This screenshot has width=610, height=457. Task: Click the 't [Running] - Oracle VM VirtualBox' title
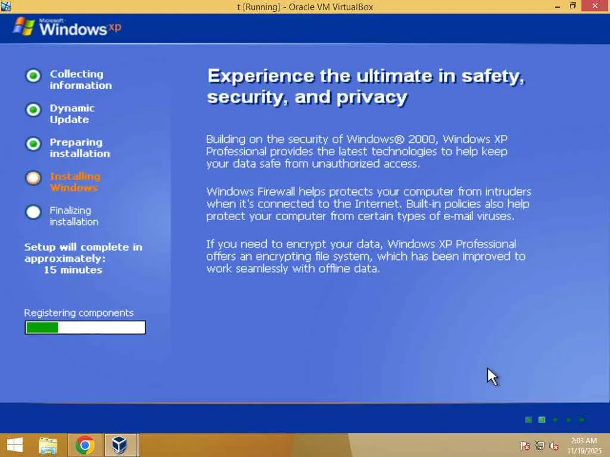point(305,7)
